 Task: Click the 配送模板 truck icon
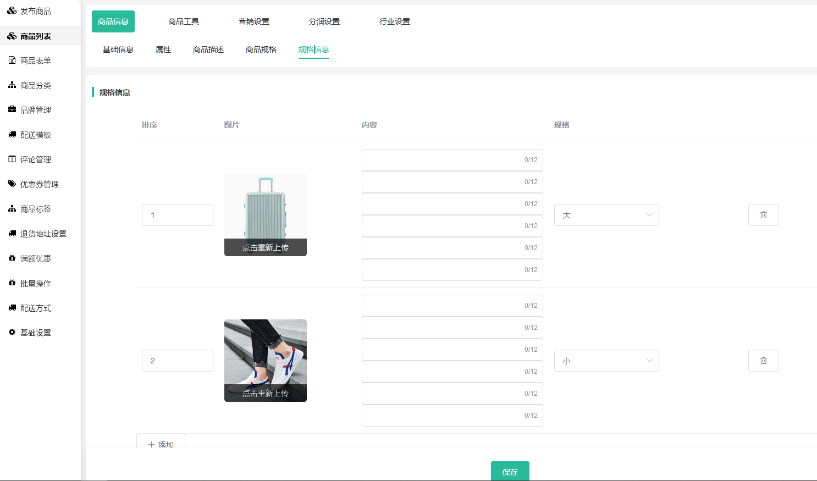tap(12, 135)
